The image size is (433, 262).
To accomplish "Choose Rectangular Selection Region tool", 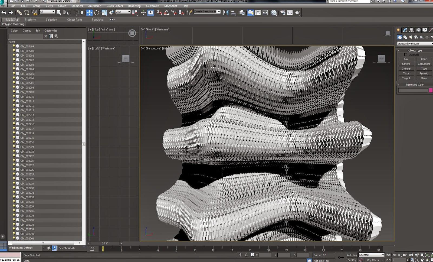I will [x=73, y=12].
